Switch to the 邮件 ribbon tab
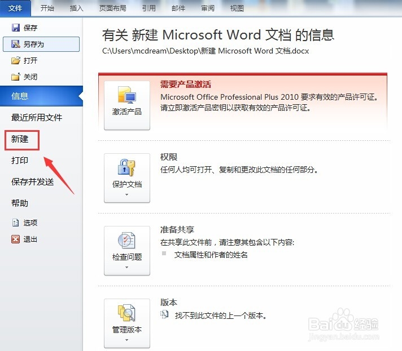The width and height of the screenshot is (402, 351). pyautogui.click(x=178, y=8)
